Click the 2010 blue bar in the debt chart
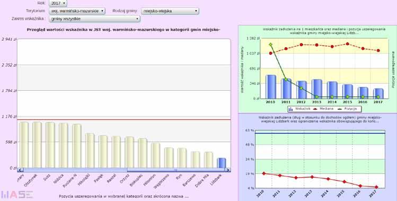Screen dimensions: 397x201 pos(271,86)
